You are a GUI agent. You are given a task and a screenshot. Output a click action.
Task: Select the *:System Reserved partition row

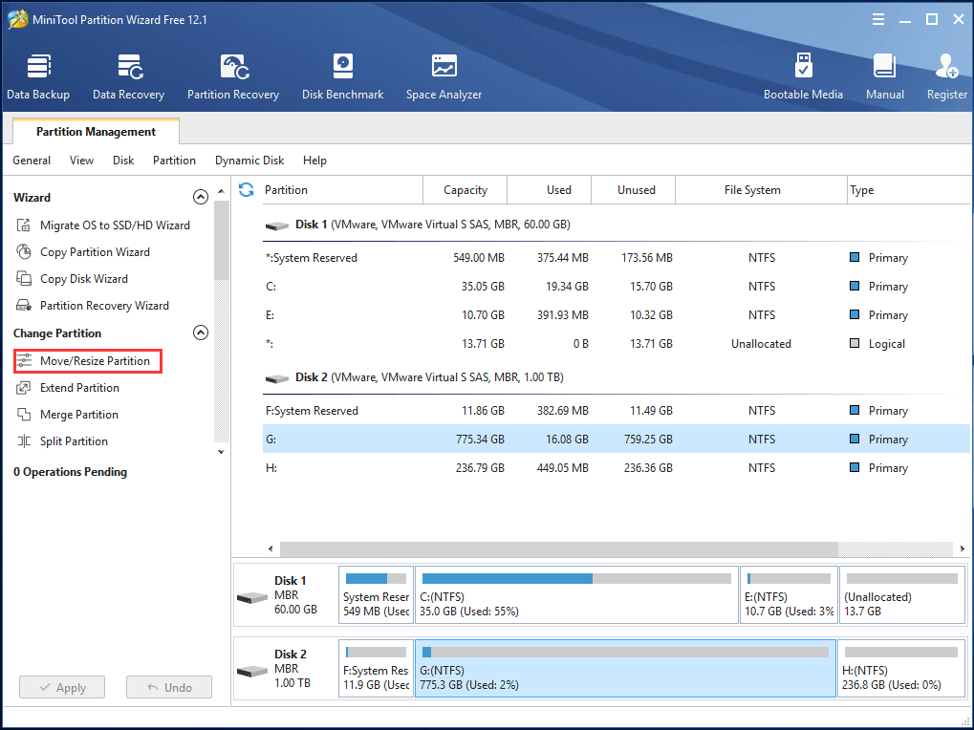coord(616,258)
